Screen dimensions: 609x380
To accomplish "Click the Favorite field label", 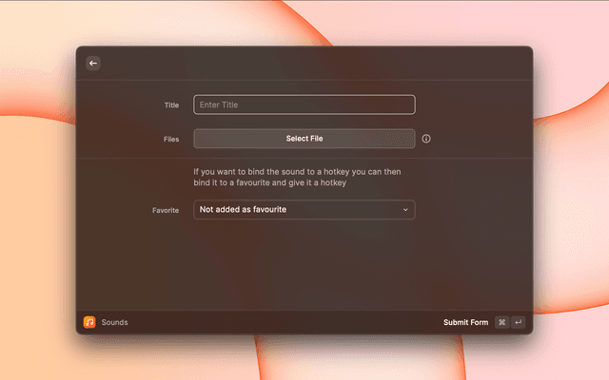I will click(166, 210).
